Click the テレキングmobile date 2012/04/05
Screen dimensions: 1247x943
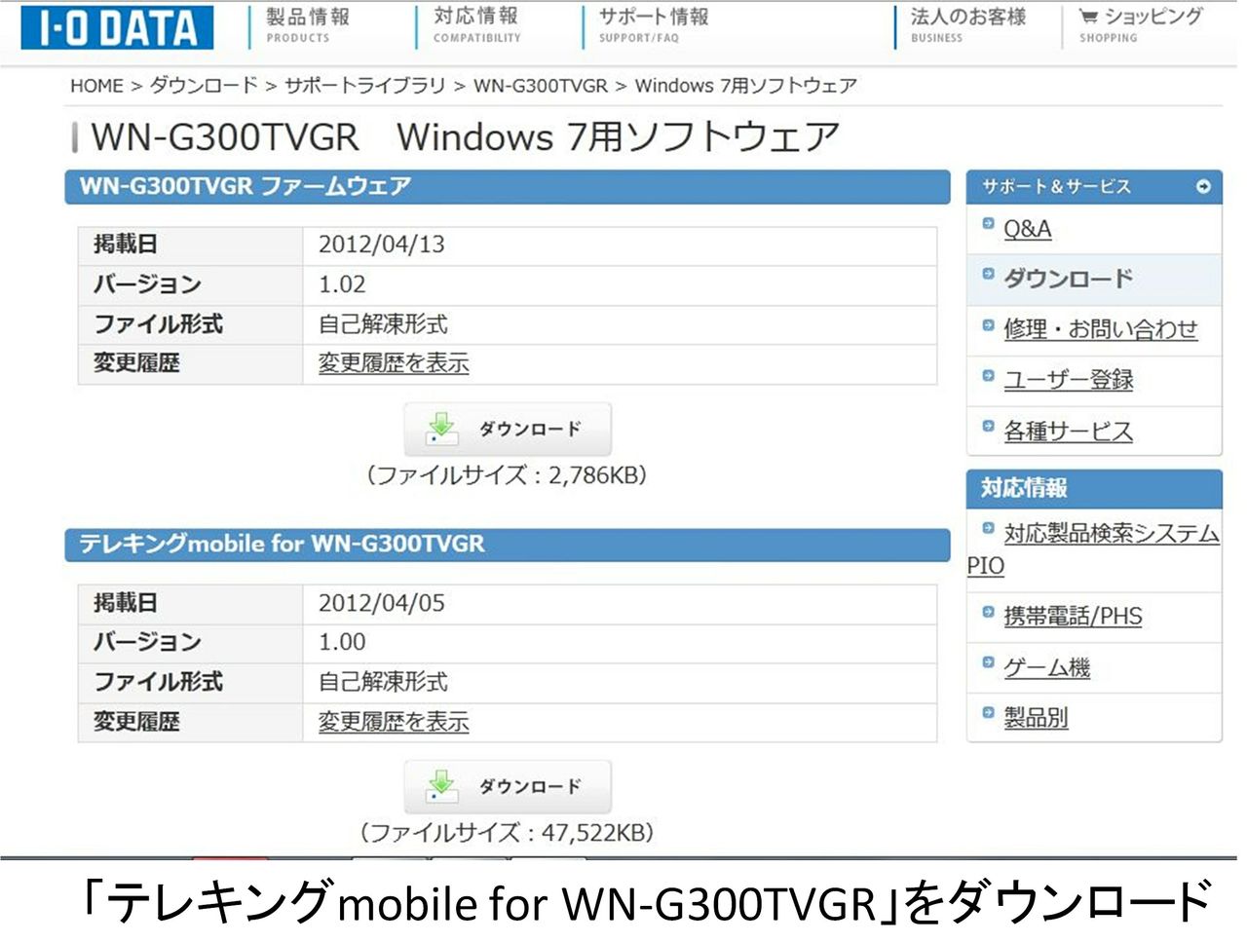[x=382, y=603]
